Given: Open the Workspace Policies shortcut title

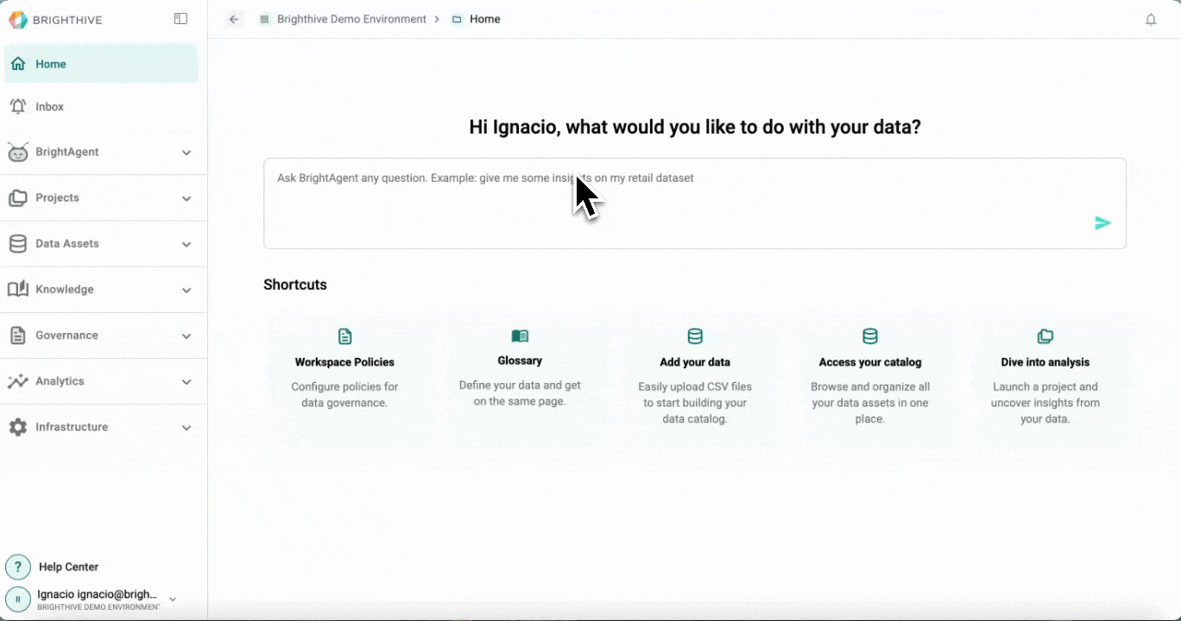Looking at the screenshot, I should (x=344, y=362).
